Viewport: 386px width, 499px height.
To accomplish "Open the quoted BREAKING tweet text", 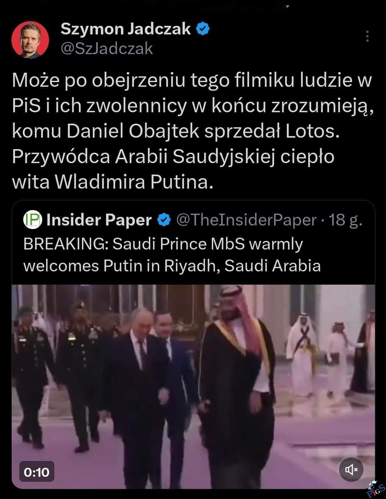I will coord(172,255).
